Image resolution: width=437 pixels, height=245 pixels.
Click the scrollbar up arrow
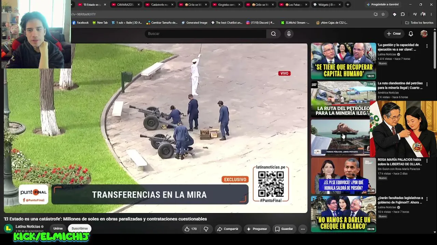[x=435, y=30]
